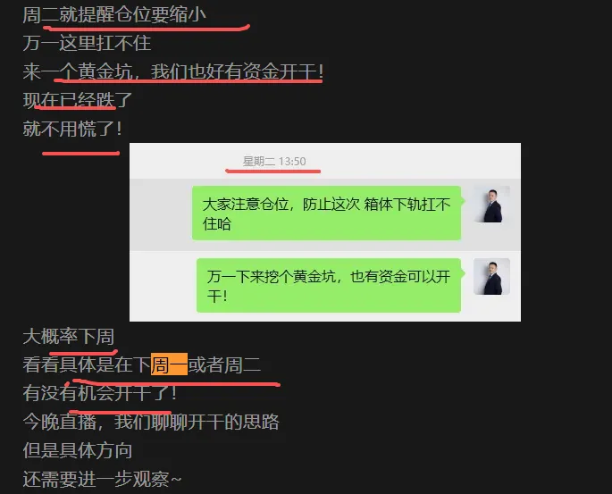The image size is (612, 494).
Task: Click the green bubble about 箱体下轨扛不住
Action: tap(327, 213)
